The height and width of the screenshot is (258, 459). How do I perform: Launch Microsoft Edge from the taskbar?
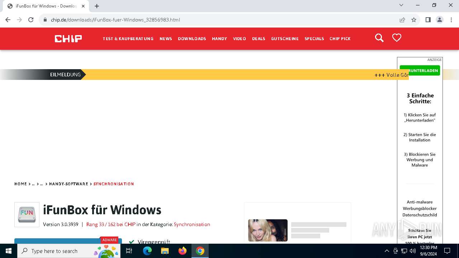(x=147, y=251)
